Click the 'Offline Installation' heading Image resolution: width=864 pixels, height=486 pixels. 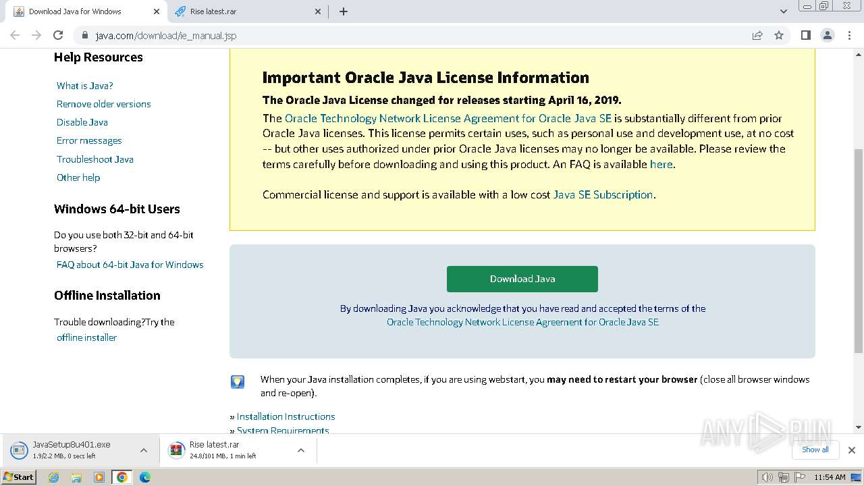coord(107,296)
